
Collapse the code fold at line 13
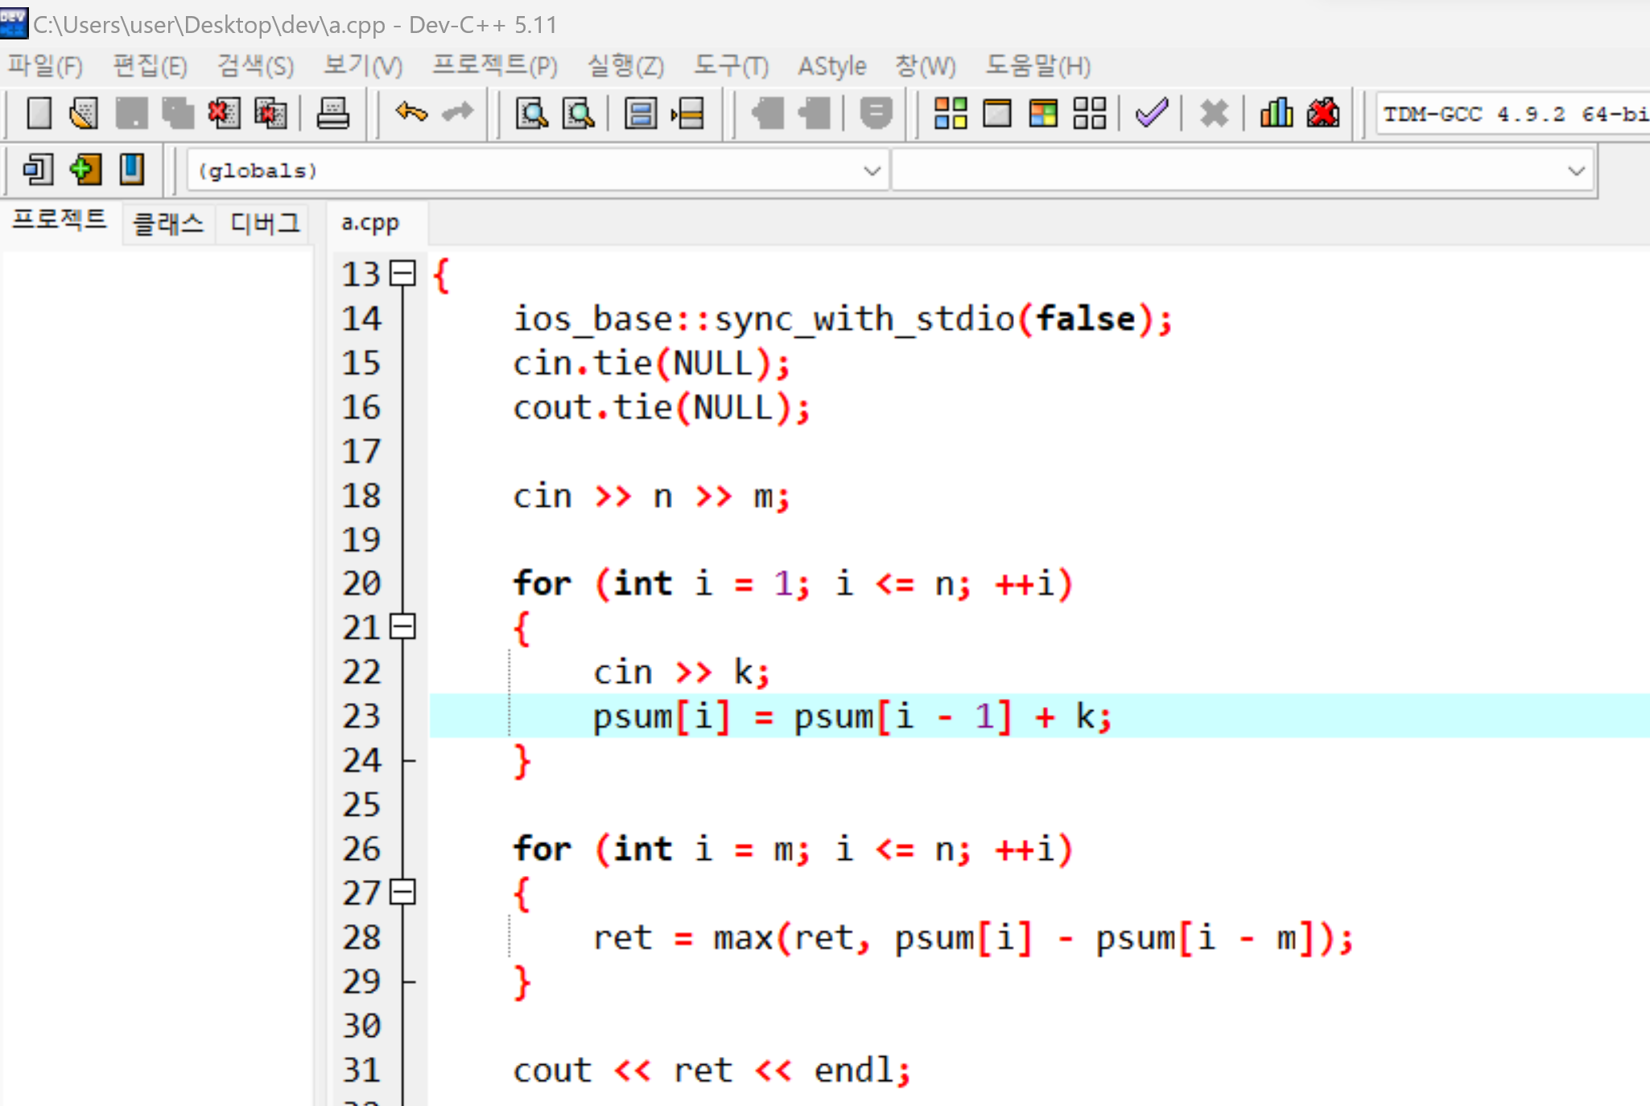402,274
